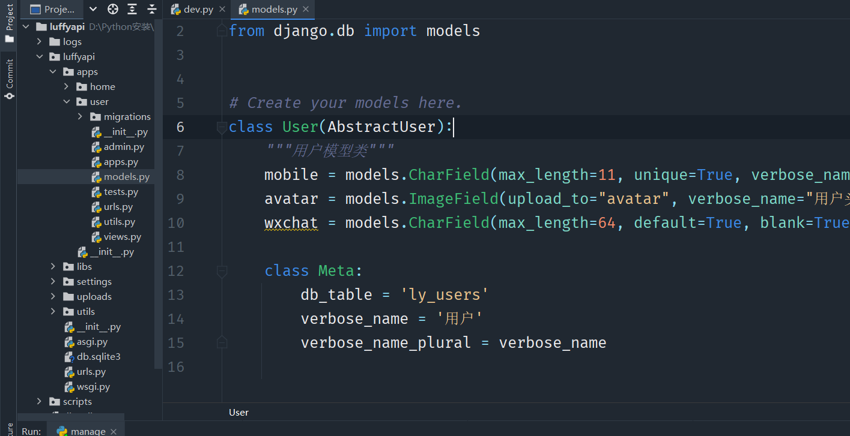Screen dimensions: 850x436
Task: Click the home package folder icon
Action: [82, 87]
